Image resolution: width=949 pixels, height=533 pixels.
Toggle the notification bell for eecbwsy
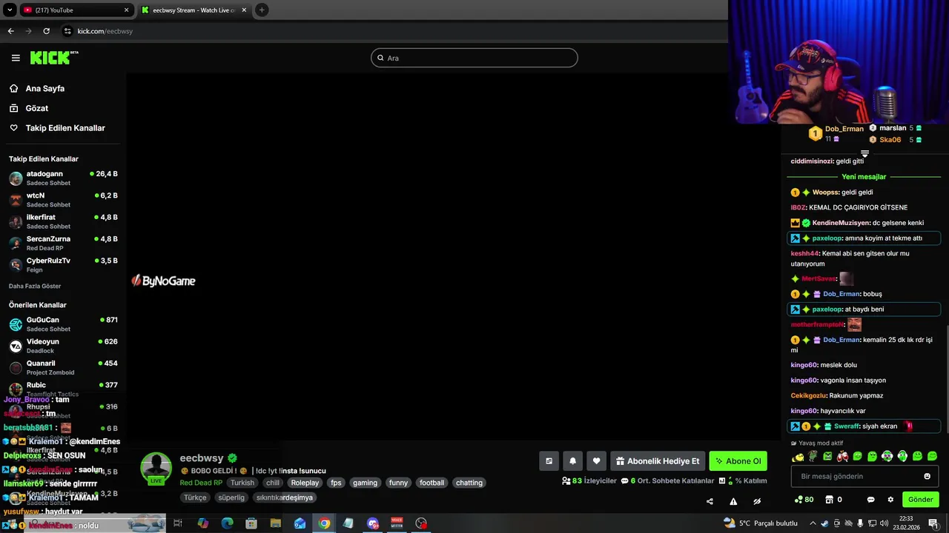(x=572, y=461)
